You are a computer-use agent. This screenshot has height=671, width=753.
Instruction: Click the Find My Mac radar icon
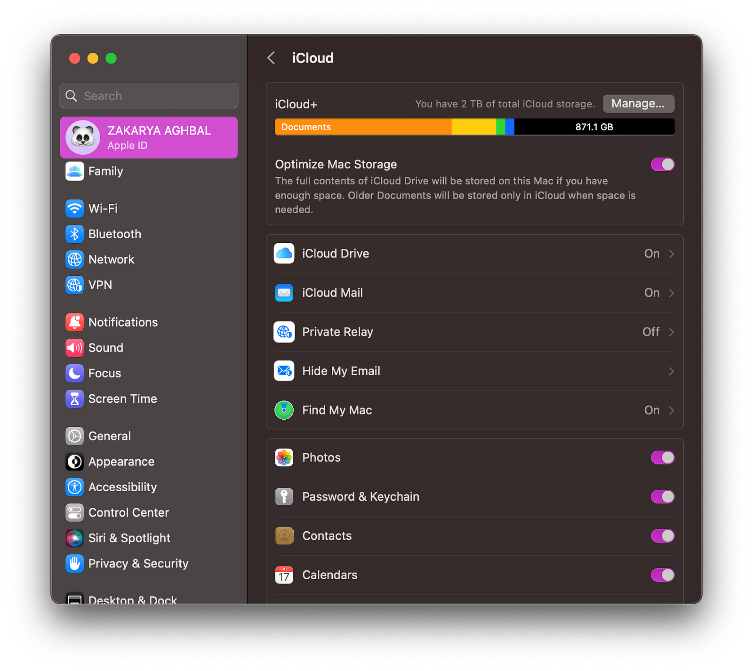[284, 410]
